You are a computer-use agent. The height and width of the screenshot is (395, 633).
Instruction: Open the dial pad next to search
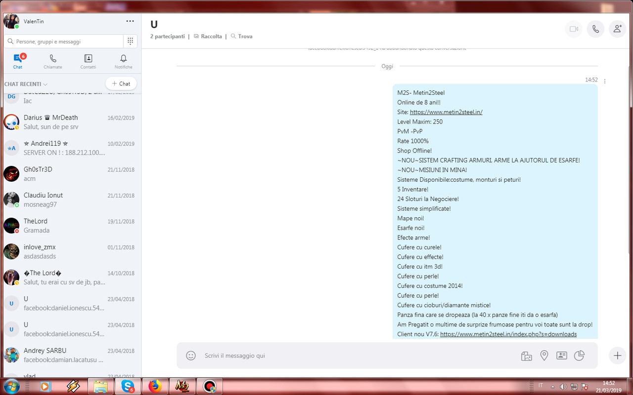tap(130, 41)
